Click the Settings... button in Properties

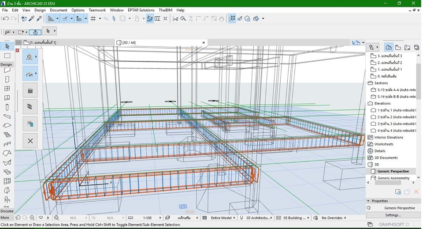point(393,215)
